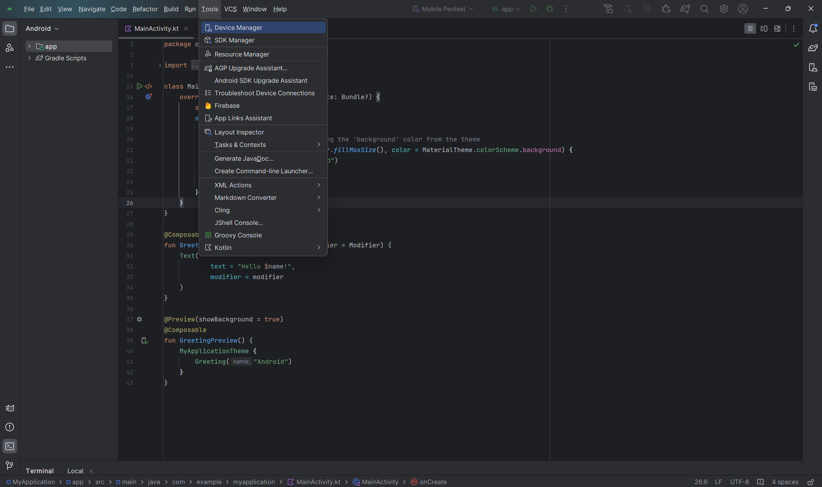Select SDK Manager from Tools menu

234,40
